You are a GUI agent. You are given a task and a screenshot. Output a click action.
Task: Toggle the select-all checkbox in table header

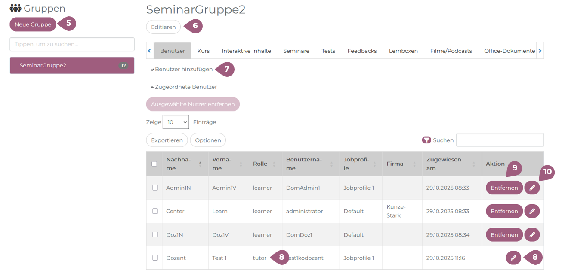(x=154, y=164)
